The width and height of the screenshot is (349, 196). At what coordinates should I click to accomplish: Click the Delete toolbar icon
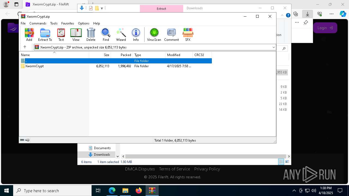pos(91,35)
